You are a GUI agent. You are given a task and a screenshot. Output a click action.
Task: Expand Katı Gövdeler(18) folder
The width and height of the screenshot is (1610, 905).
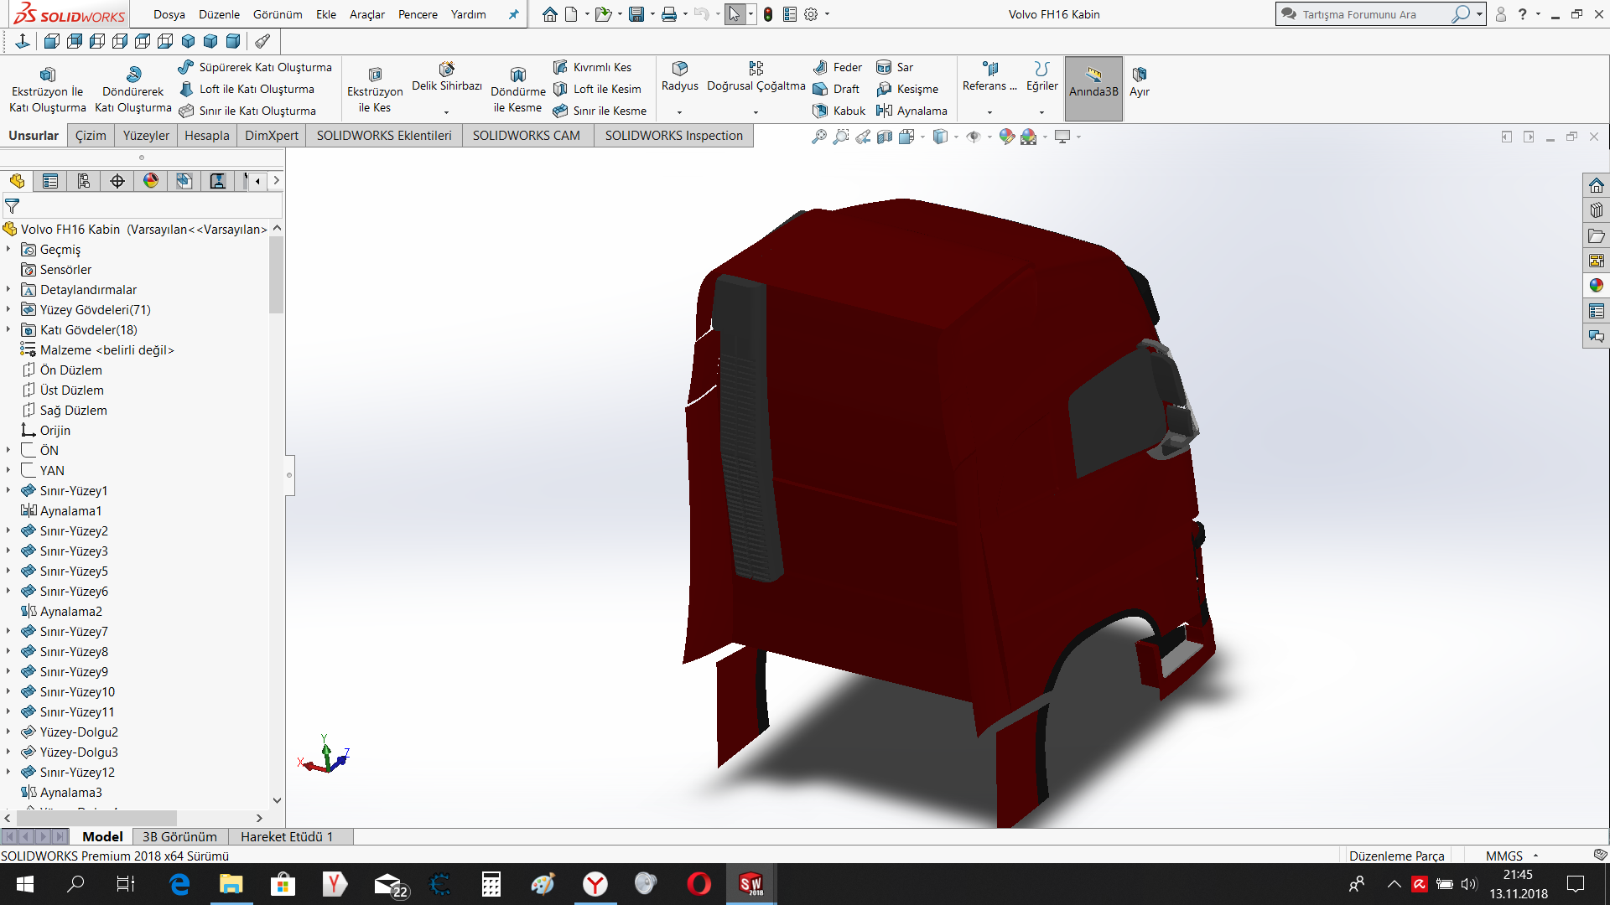[x=8, y=330]
